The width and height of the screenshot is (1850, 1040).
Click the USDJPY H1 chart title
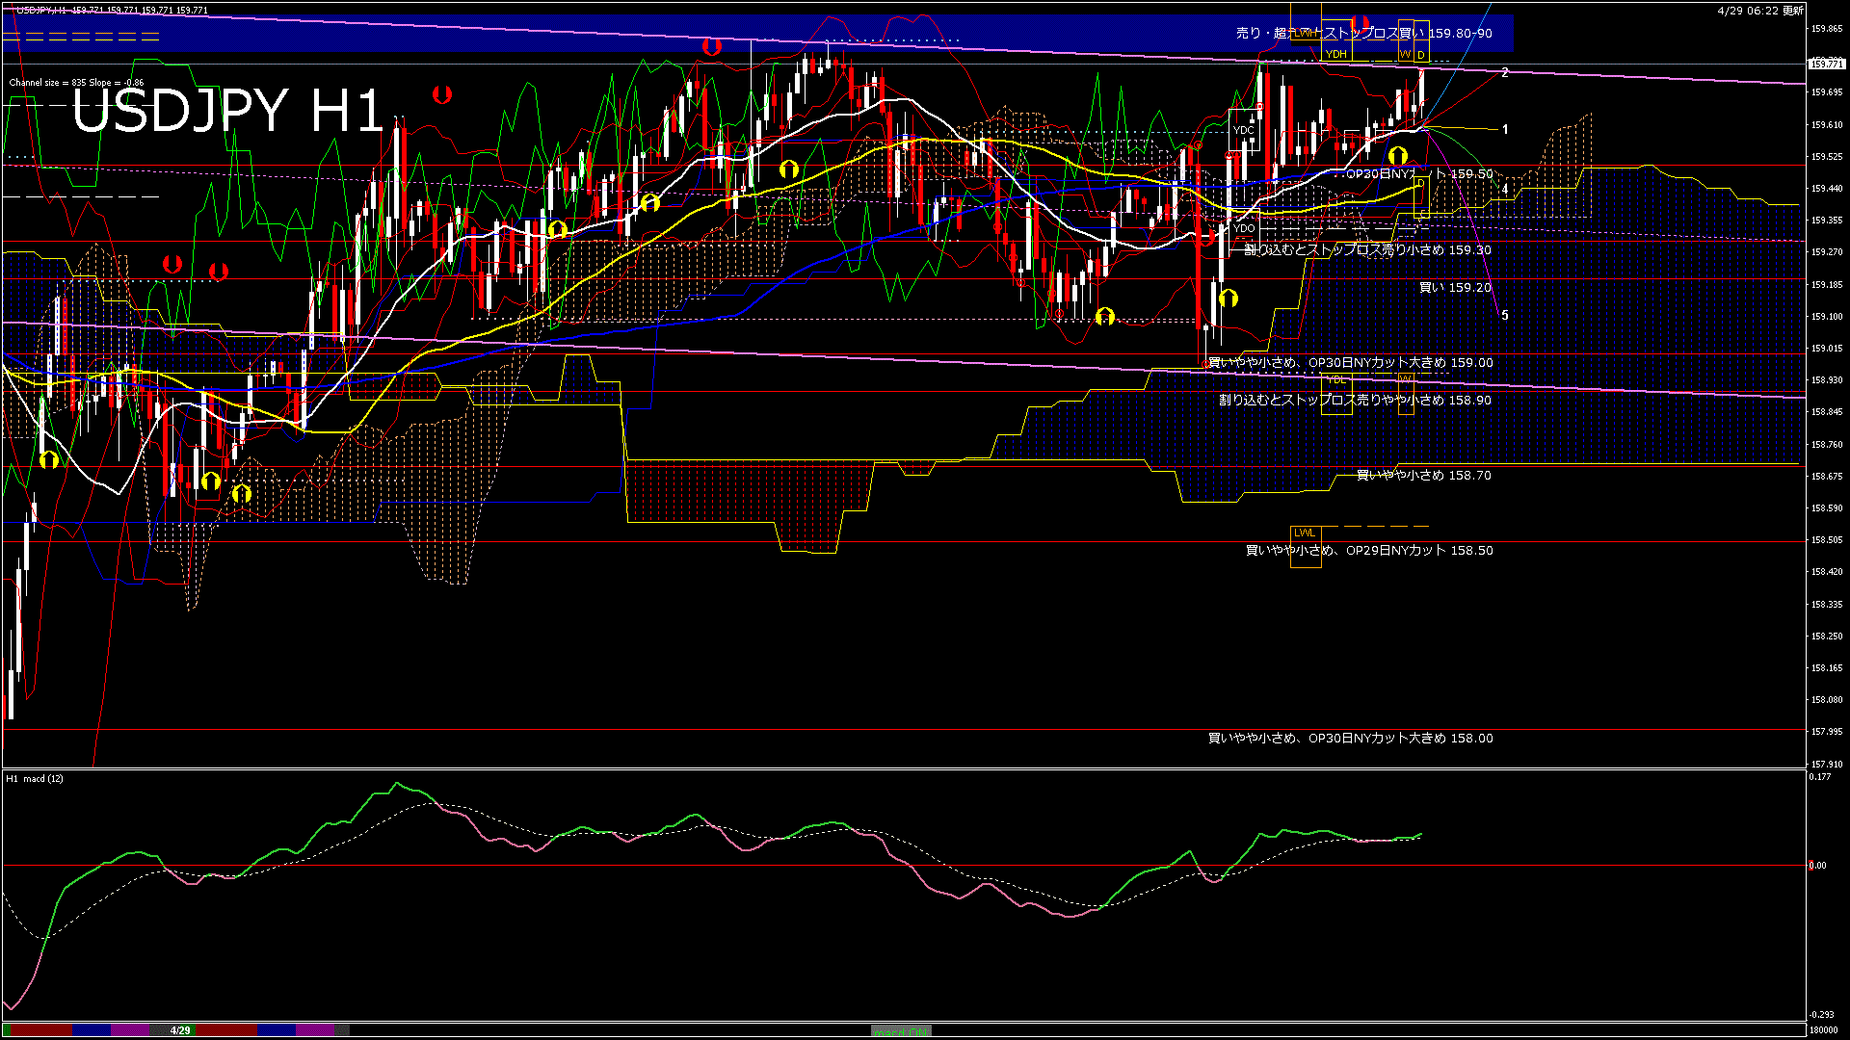(x=227, y=111)
